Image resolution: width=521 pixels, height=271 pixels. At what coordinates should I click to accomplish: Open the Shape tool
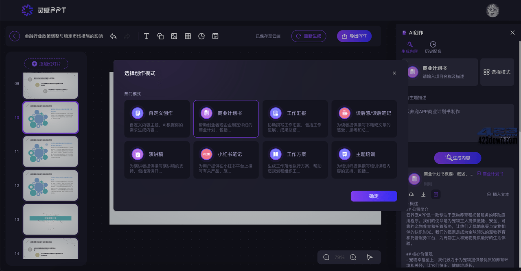coord(160,36)
